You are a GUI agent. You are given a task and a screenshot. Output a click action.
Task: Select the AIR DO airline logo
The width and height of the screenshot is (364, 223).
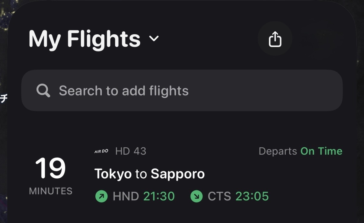pyautogui.click(x=101, y=151)
